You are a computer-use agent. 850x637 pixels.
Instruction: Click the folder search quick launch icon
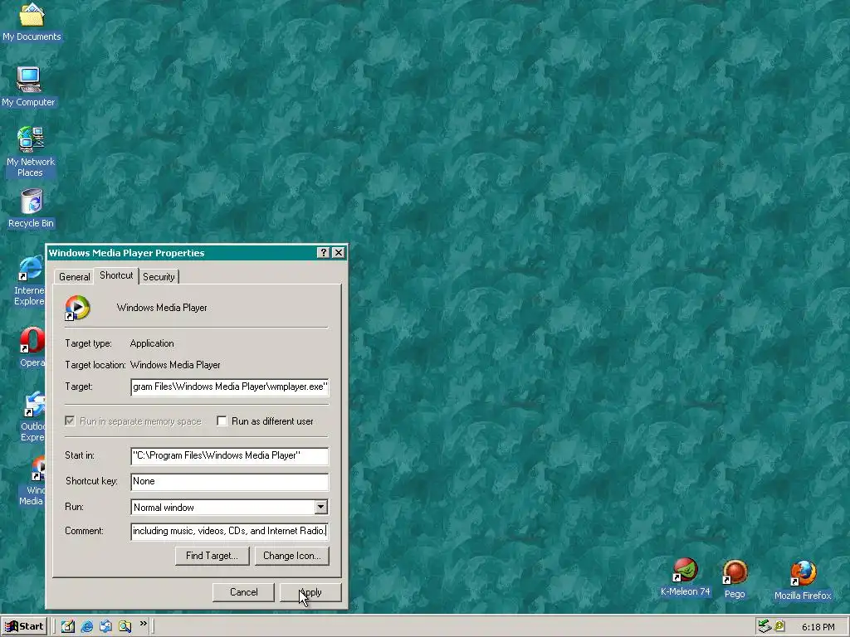click(125, 626)
